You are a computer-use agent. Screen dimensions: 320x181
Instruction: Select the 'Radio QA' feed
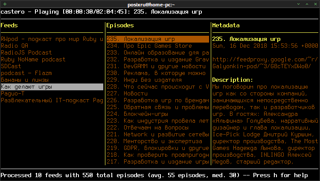[15, 46]
